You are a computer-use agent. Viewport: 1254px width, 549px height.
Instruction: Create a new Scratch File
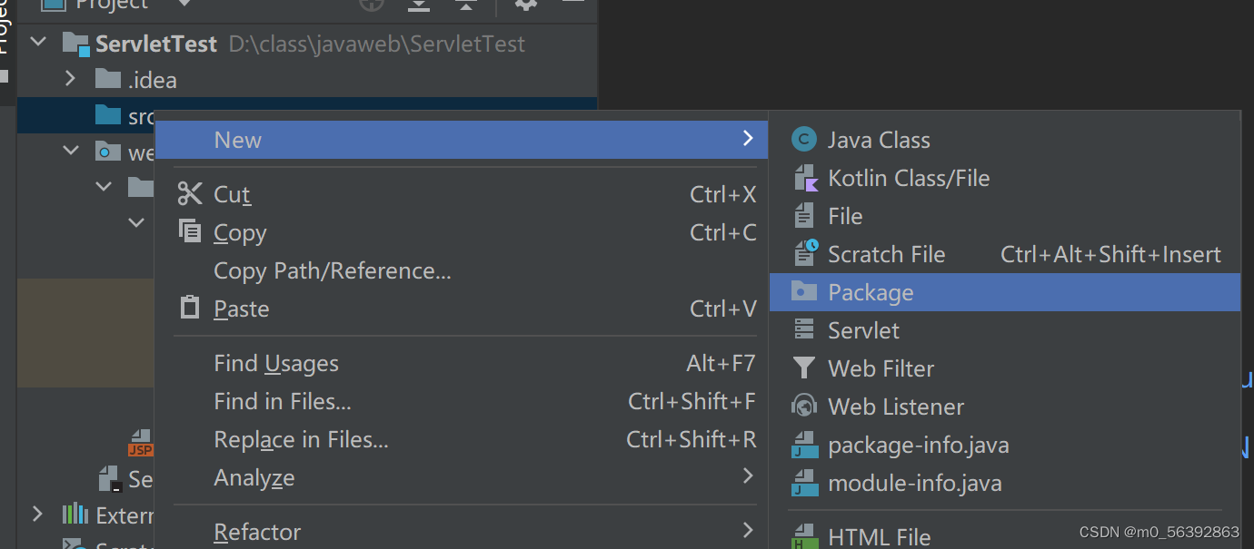(x=1004, y=254)
